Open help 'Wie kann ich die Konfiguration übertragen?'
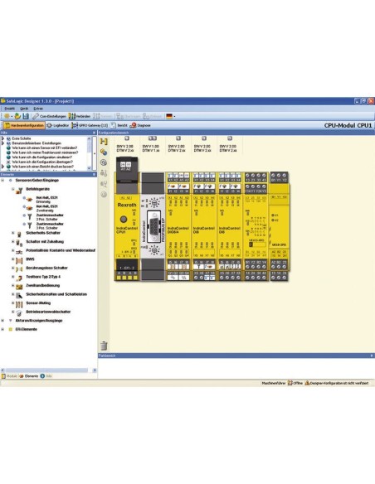Image resolution: width=375 pixels, height=484 pixels. [x=42, y=162]
